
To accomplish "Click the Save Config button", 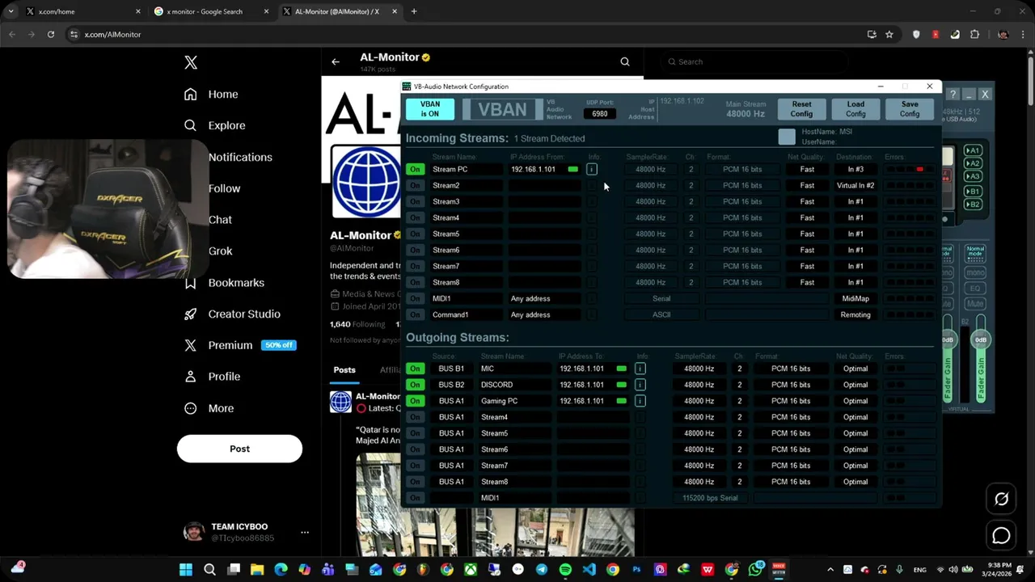I will coord(910,109).
